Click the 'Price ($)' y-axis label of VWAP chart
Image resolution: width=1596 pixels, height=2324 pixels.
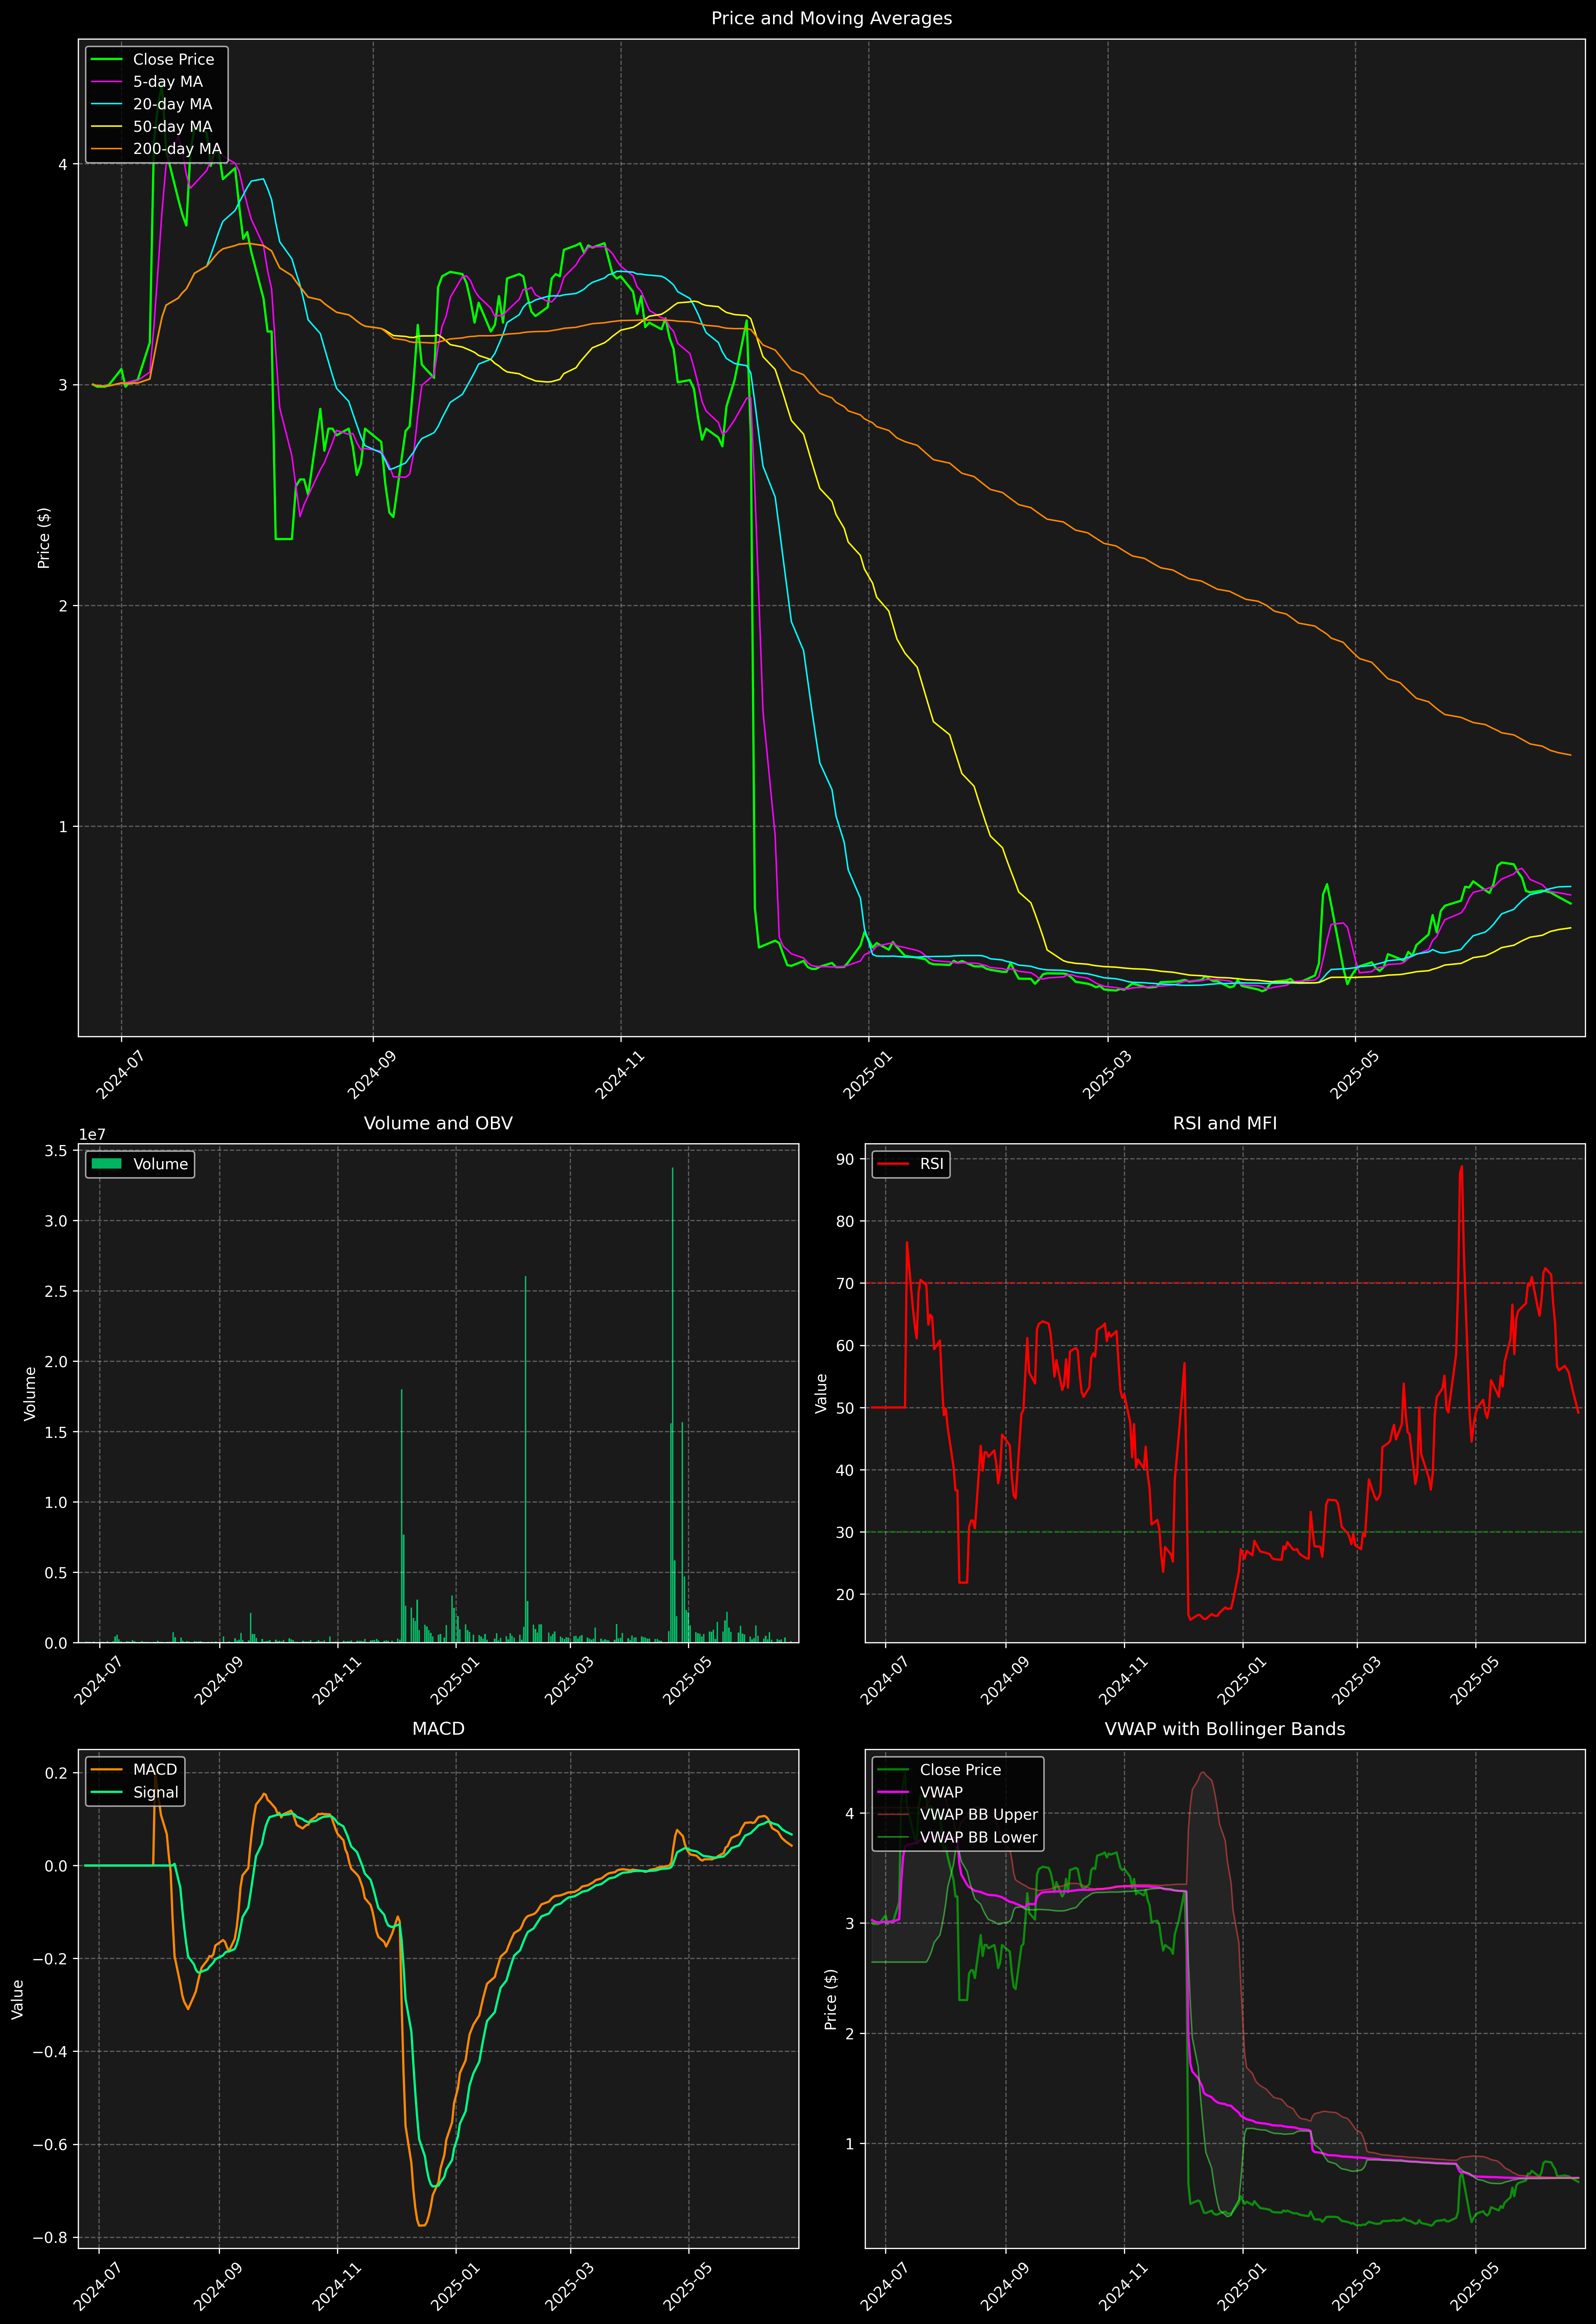click(831, 1999)
